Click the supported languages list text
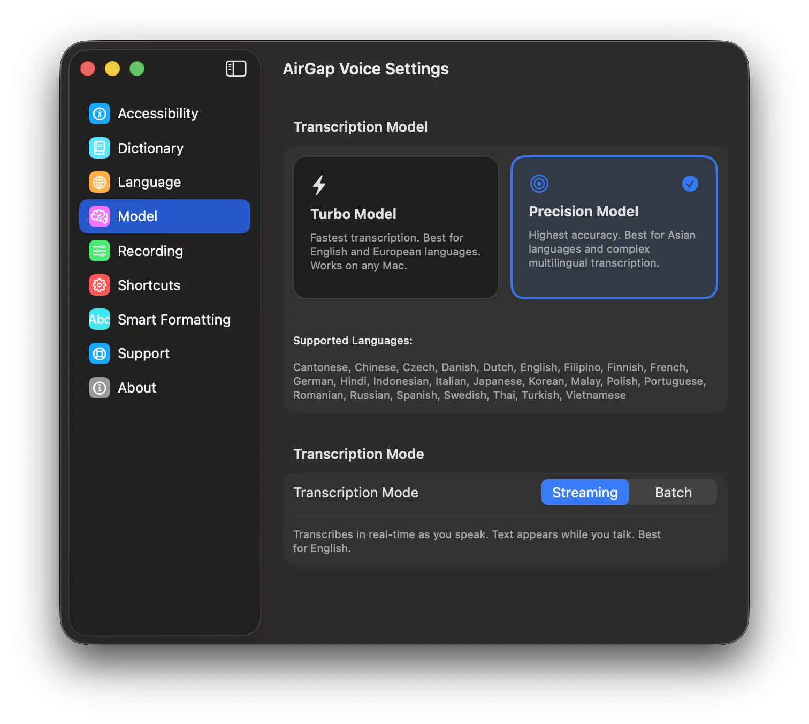The height and width of the screenshot is (724, 809). (500, 381)
